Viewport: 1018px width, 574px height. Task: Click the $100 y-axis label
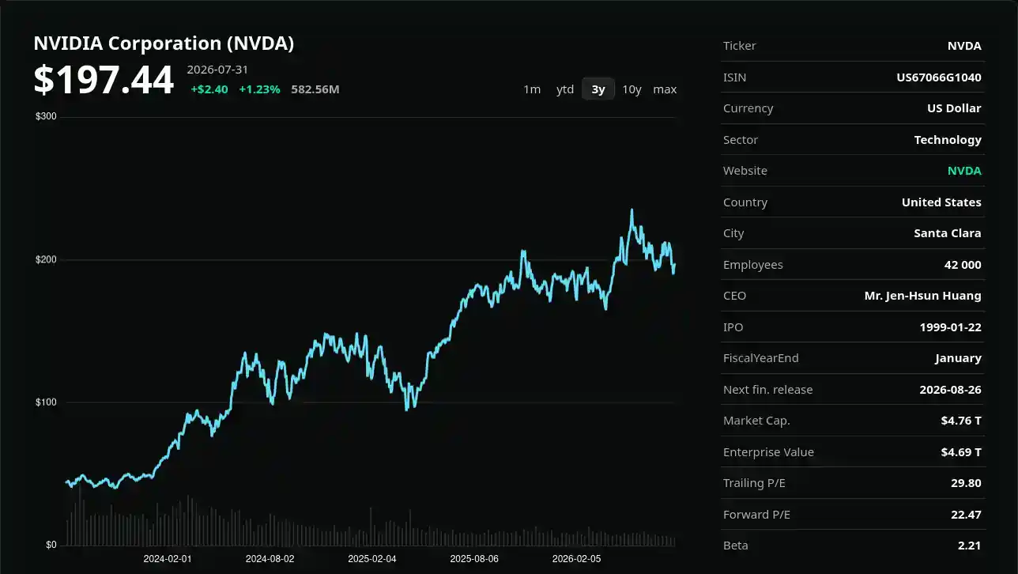tap(46, 402)
